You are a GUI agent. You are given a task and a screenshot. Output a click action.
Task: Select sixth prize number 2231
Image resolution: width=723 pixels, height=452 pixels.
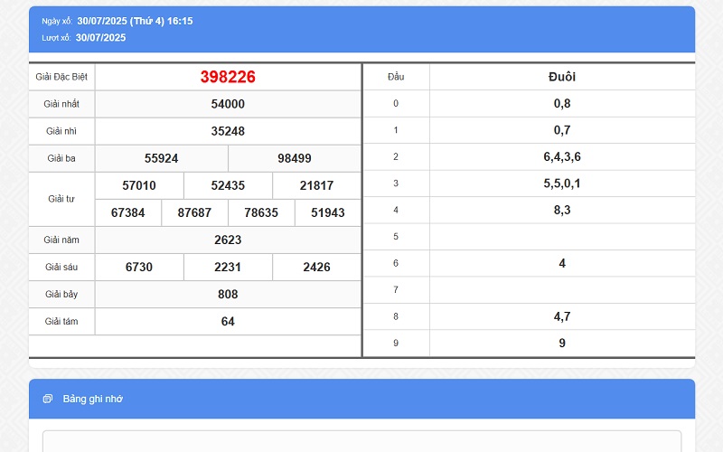[228, 267]
